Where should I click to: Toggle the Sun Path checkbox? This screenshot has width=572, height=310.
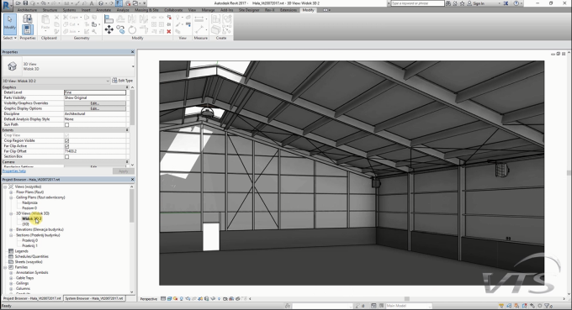point(66,125)
